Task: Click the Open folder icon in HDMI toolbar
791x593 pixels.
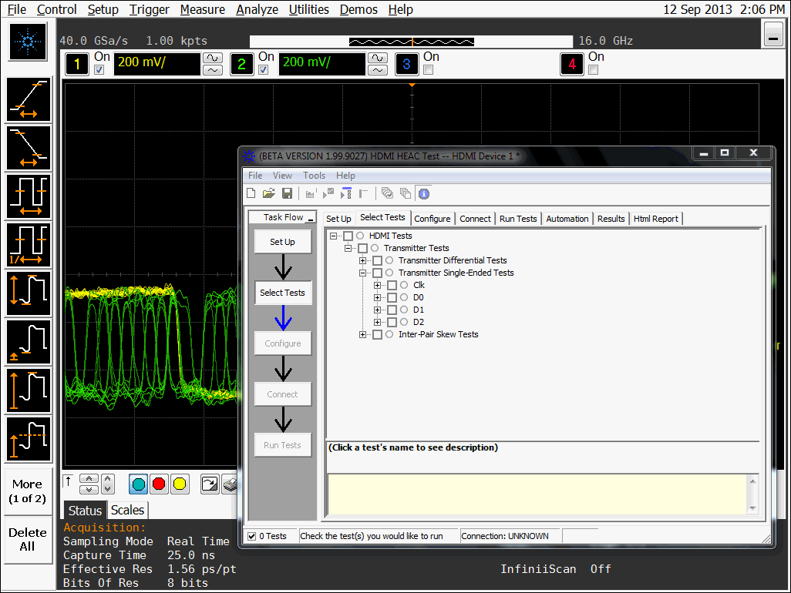Action: 269,193
